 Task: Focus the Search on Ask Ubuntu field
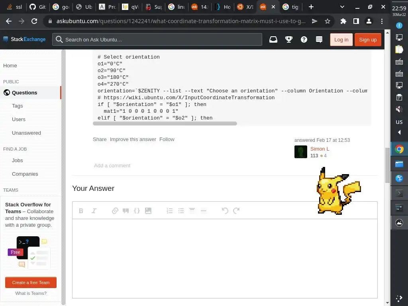tap(157, 39)
